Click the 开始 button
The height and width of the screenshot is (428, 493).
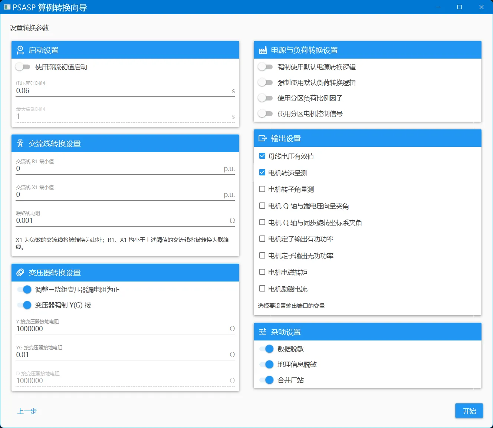469,411
